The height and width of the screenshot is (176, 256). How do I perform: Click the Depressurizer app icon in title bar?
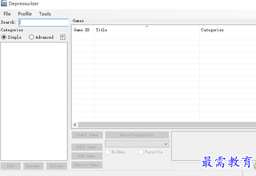[x=4, y=4]
